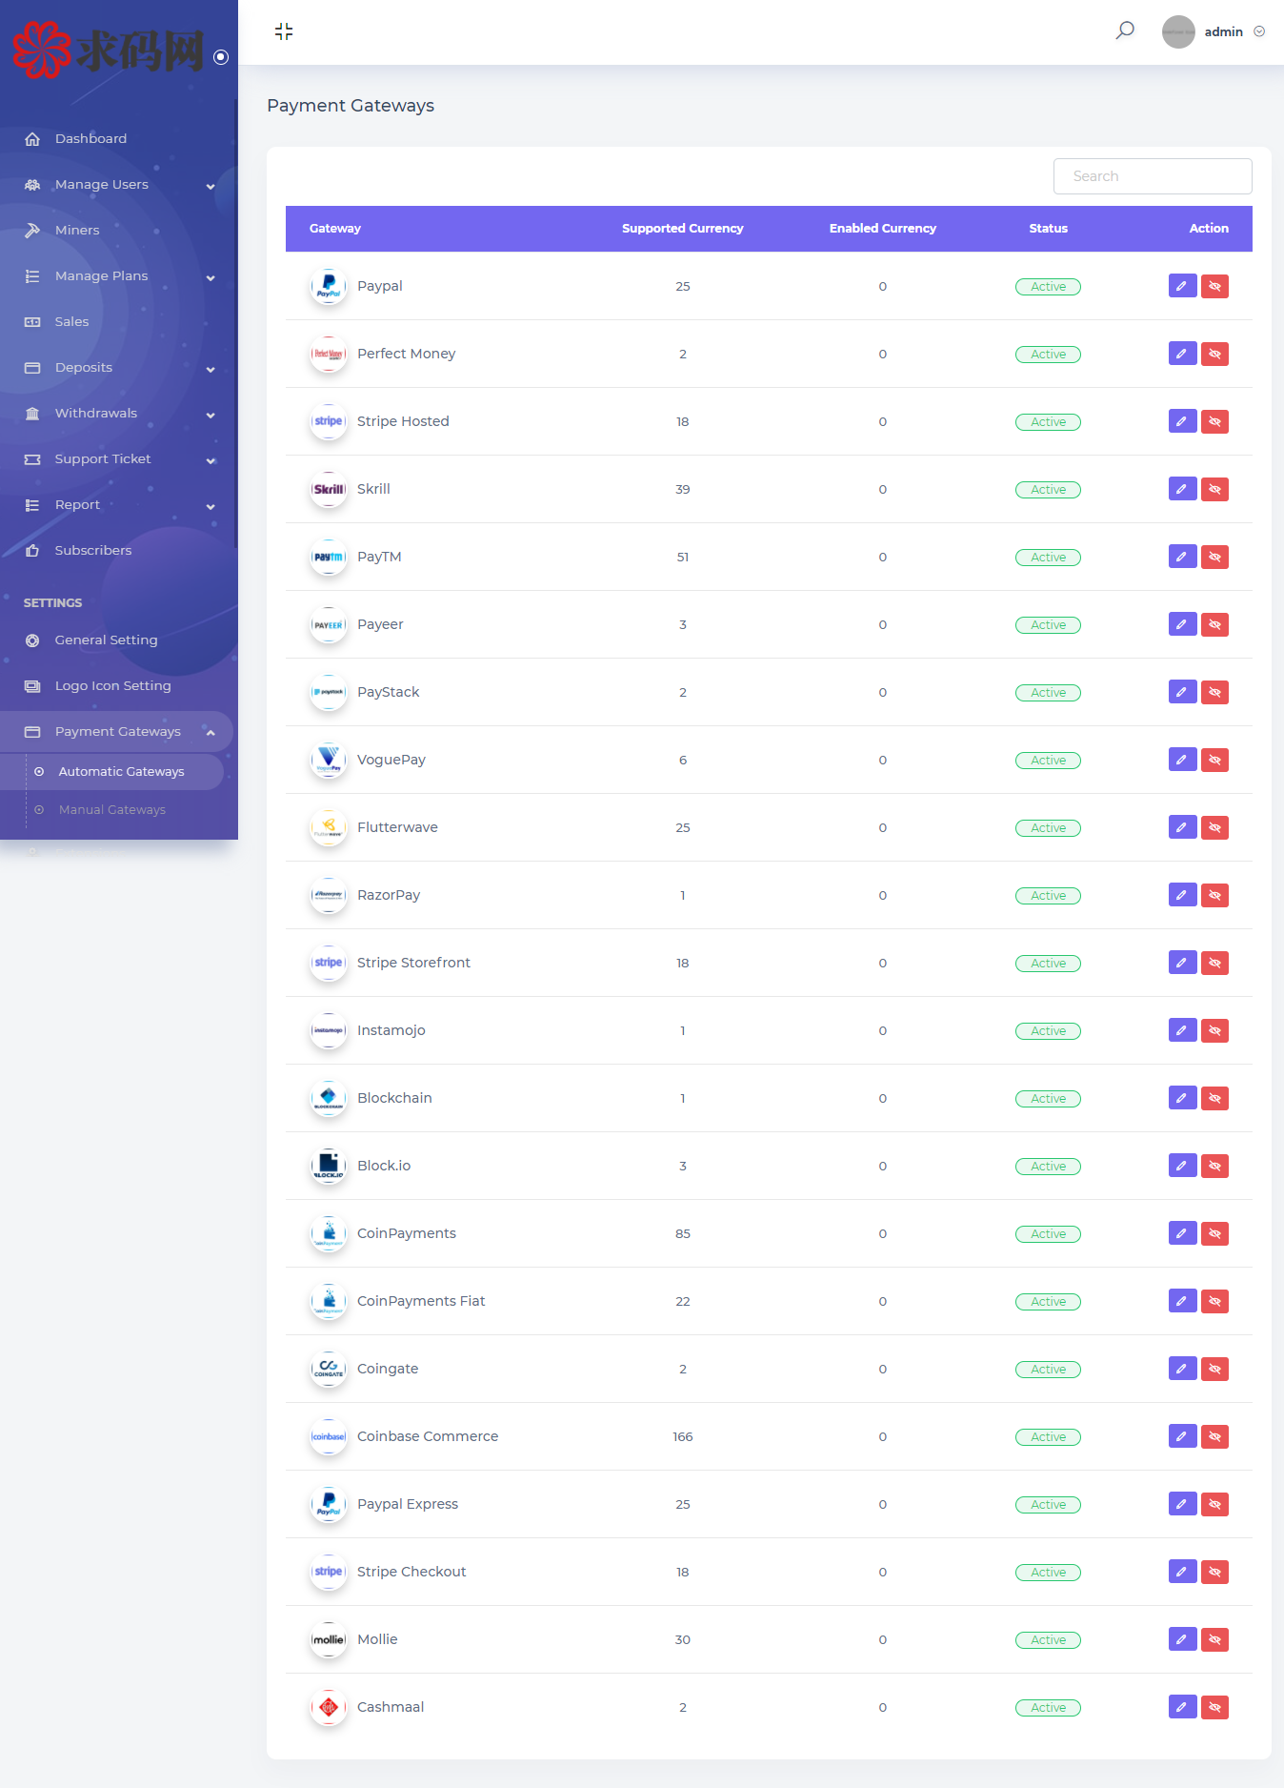1284x1788 pixels.
Task: Click the Miners hammer icon
Action: pyautogui.click(x=32, y=231)
